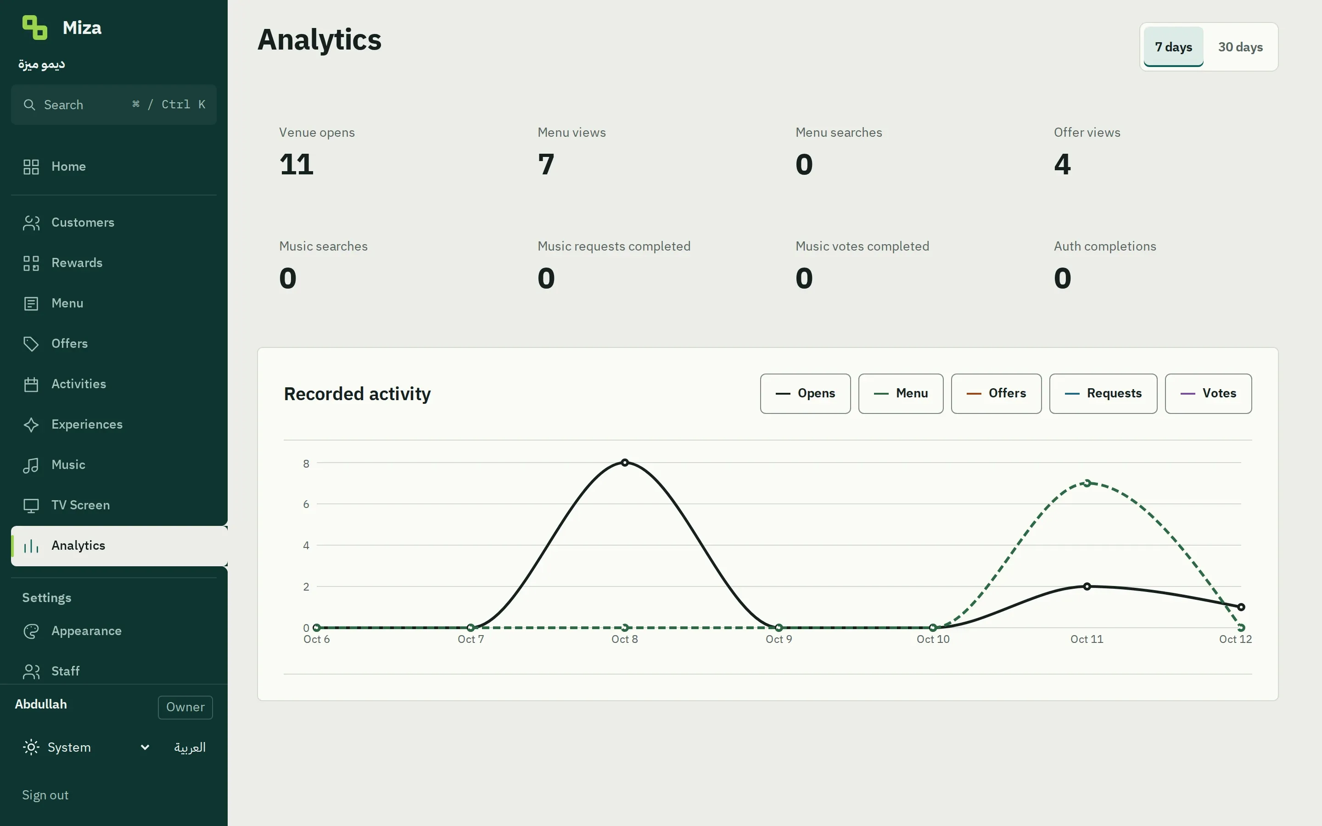Click the Owner role badge
Viewport: 1322px width, 826px height.
click(x=185, y=707)
